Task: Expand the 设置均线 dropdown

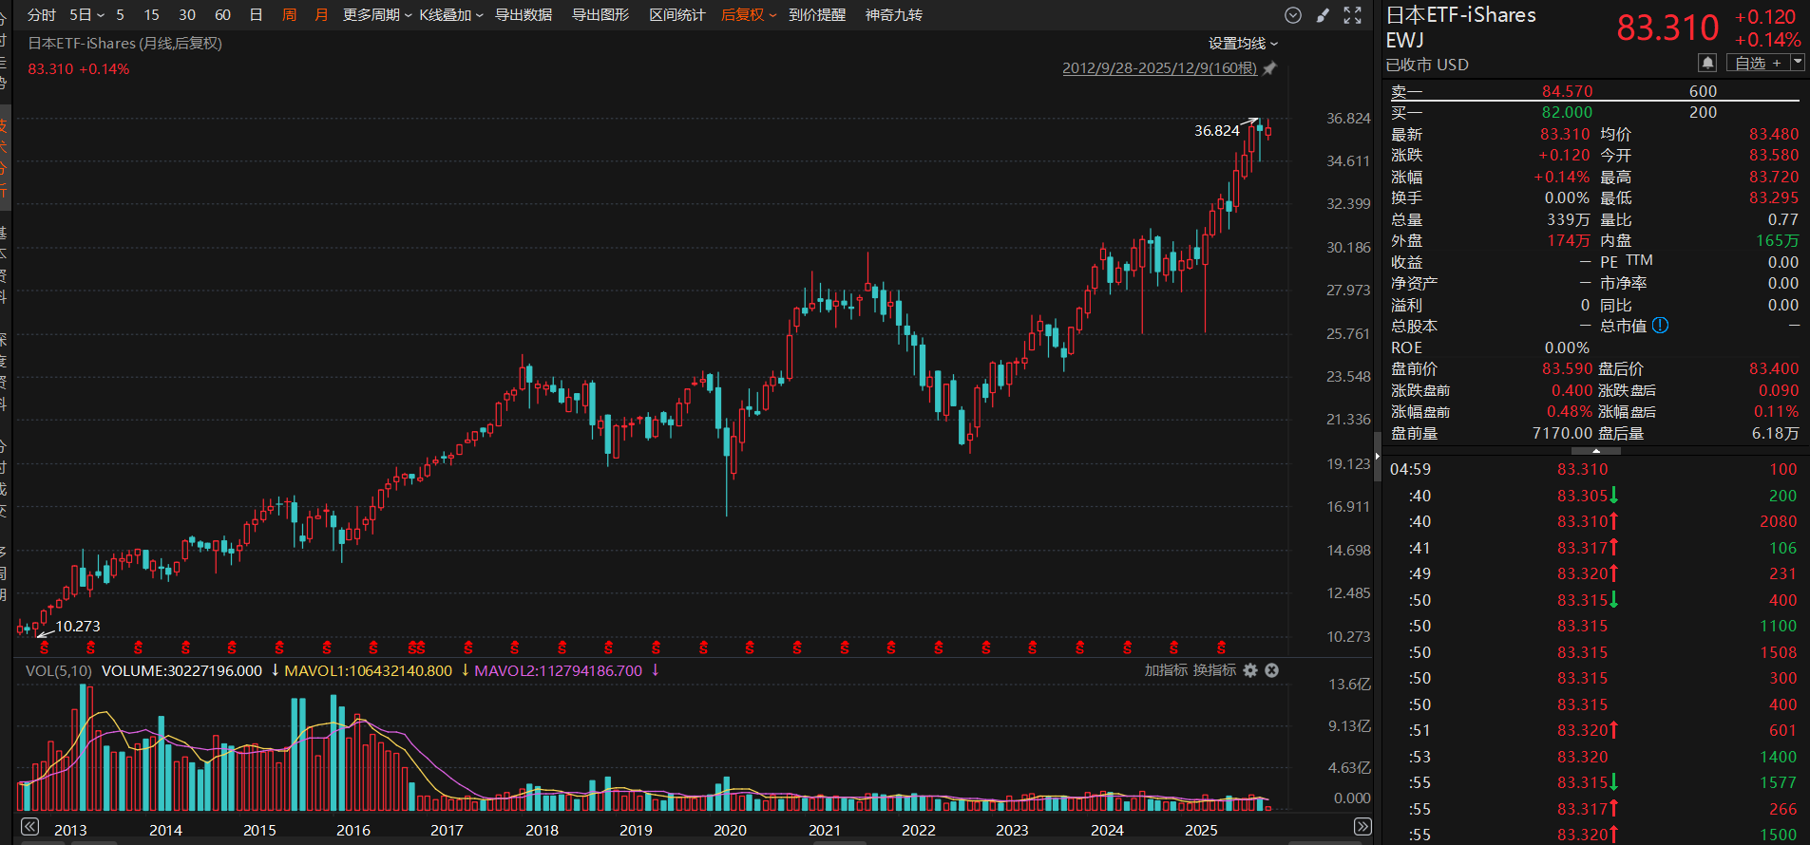Action: pyautogui.click(x=1243, y=44)
